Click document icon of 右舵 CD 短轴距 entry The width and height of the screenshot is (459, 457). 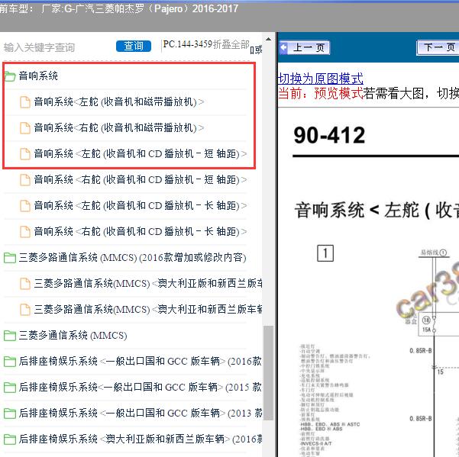pos(25,180)
